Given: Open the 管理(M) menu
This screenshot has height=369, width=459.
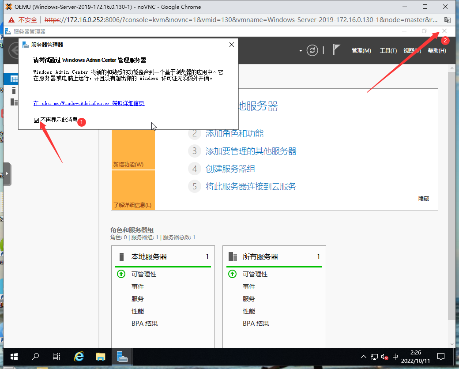Looking at the screenshot, I should pyautogui.click(x=361, y=51).
